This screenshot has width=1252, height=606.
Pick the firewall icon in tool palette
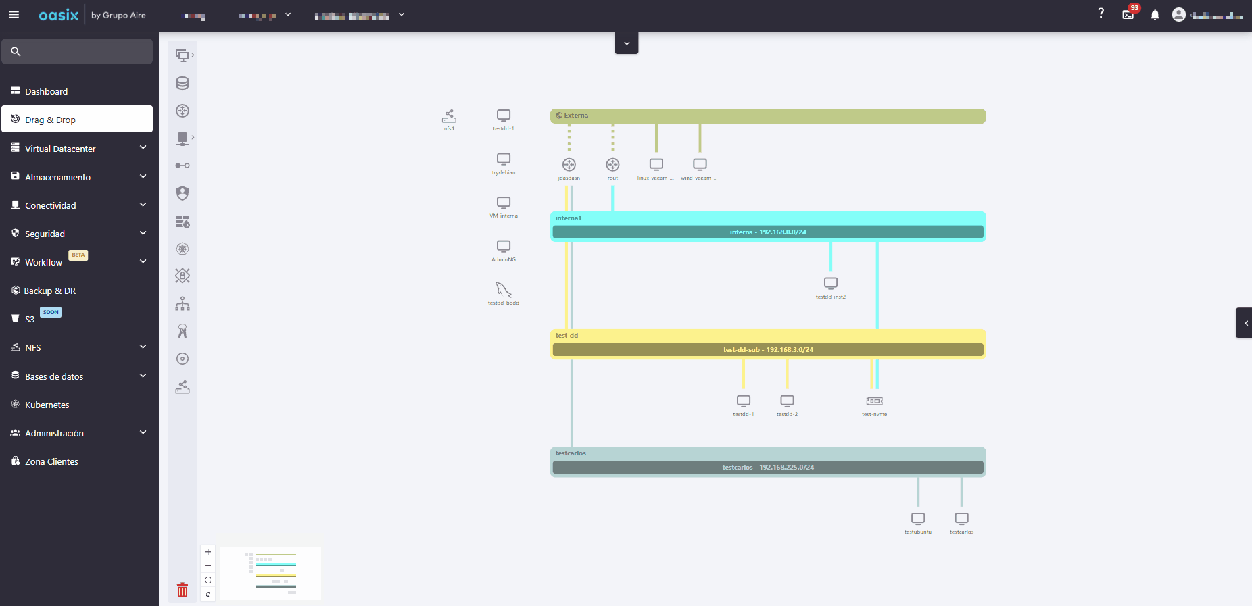point(183,222)
